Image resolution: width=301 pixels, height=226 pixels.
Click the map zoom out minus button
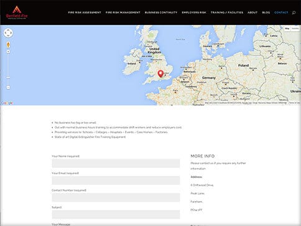(8, 87)
